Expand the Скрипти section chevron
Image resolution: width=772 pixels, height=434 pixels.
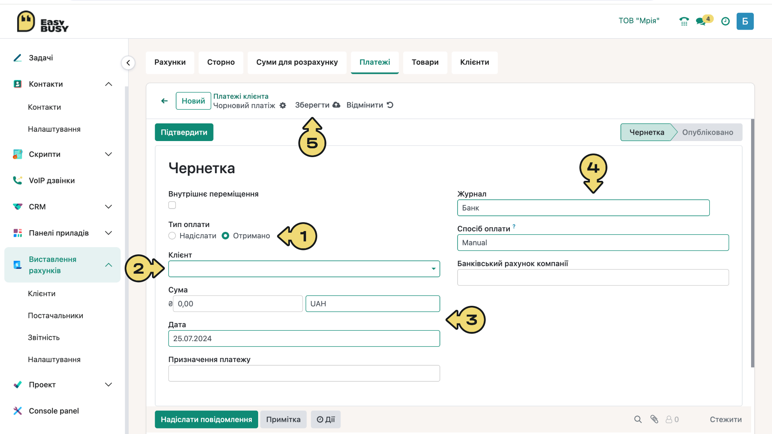tap(109, 154)
